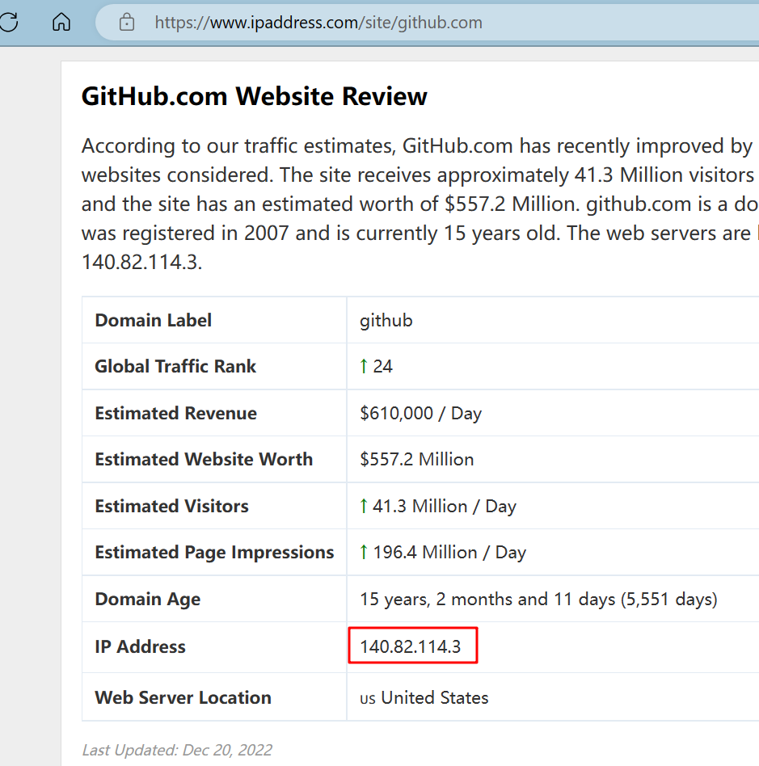Select '196.4 Million / Day' impressions value
Viewport: 759px width, 766px height.
[449, 553]
